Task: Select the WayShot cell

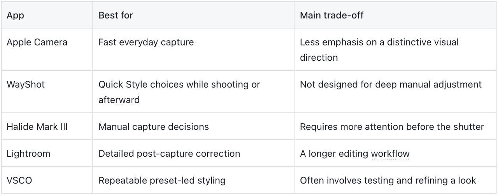Action: (47, 92)
